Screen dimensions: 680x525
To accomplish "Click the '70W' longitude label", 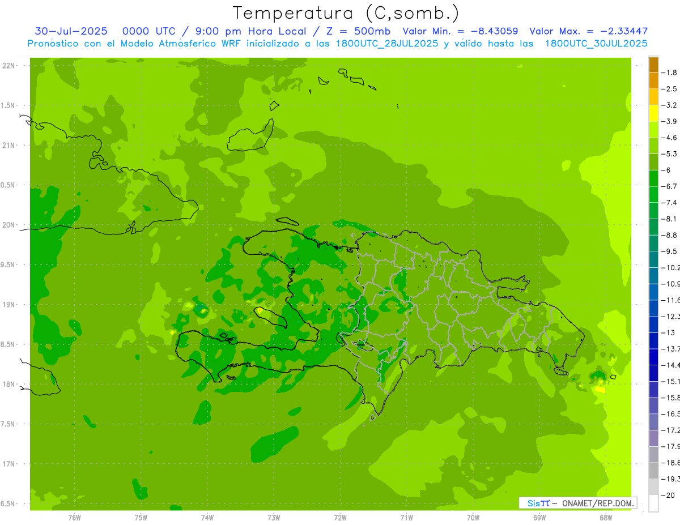I will pos(473,517).
